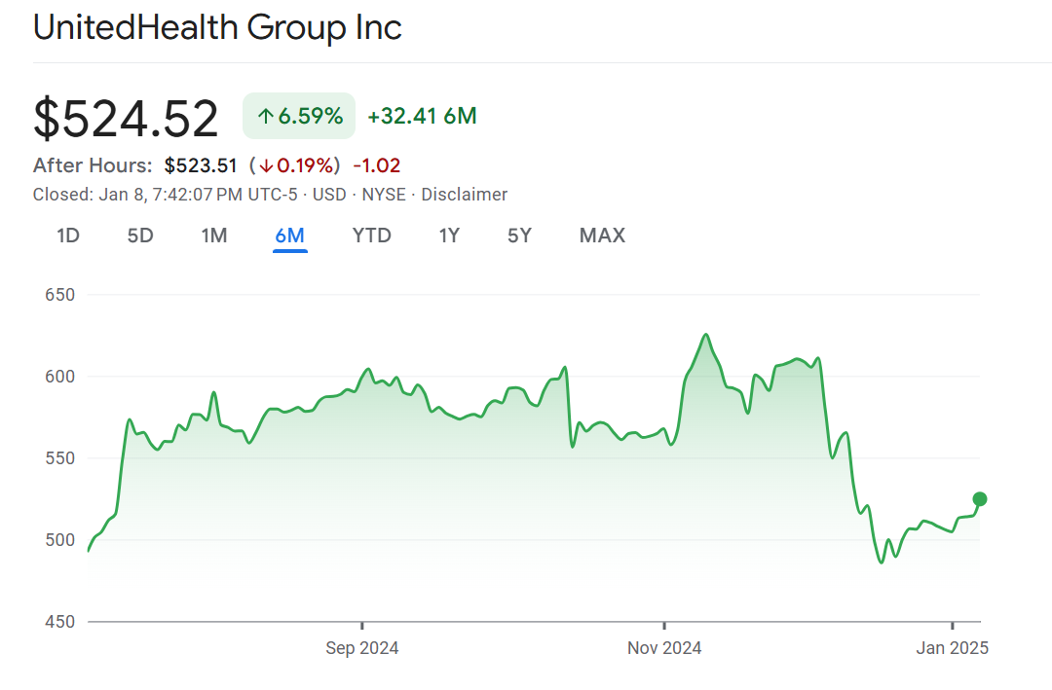Screen dimensions: 1052x690
Task: Click the Sep 2024 axis label
Action: [x=362, y=648]
